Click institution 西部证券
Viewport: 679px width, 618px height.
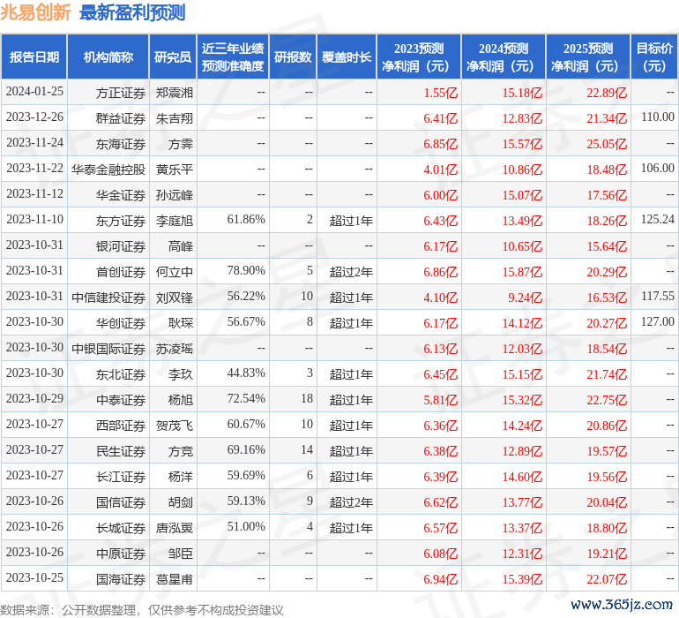(121, 426)
